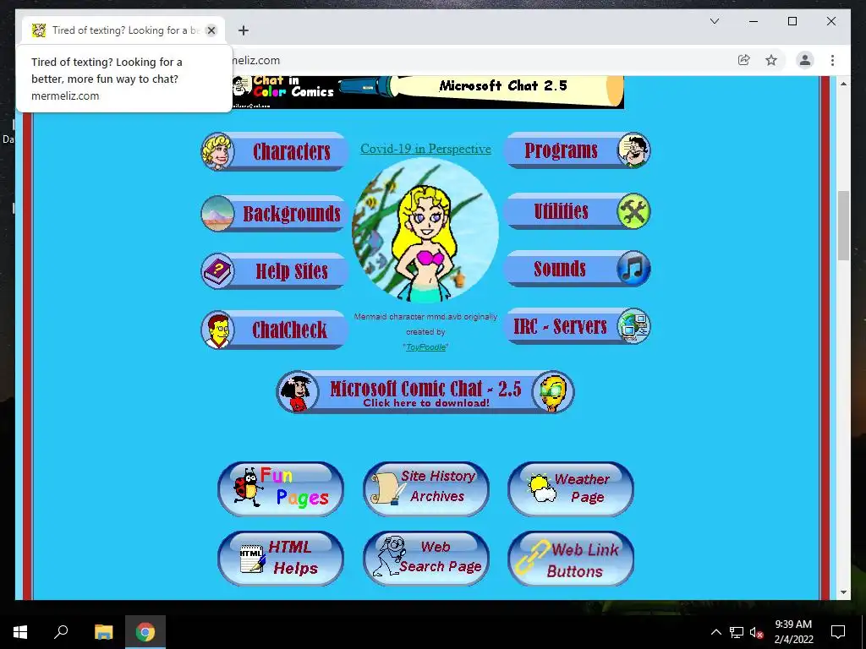Click the yellow alien character icon
Image resolution: width=866 pixels, height=649 pixels.
[x=553, y=392]
